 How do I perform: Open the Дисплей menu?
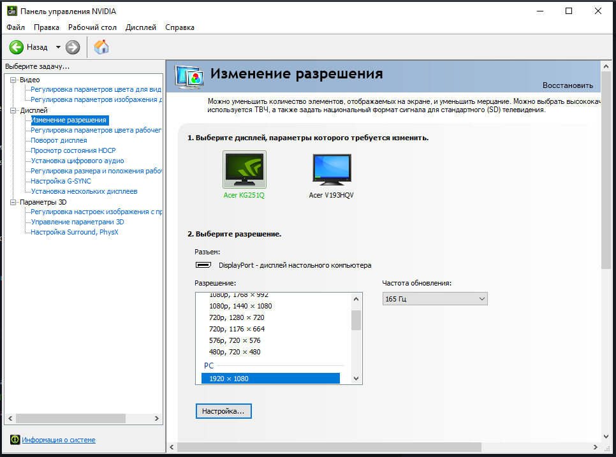tap(141, 27)
